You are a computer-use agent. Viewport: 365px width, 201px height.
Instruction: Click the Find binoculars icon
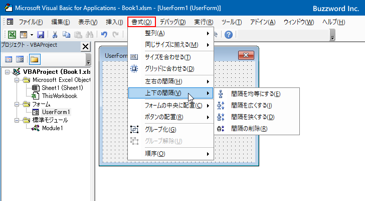(89, 35)
